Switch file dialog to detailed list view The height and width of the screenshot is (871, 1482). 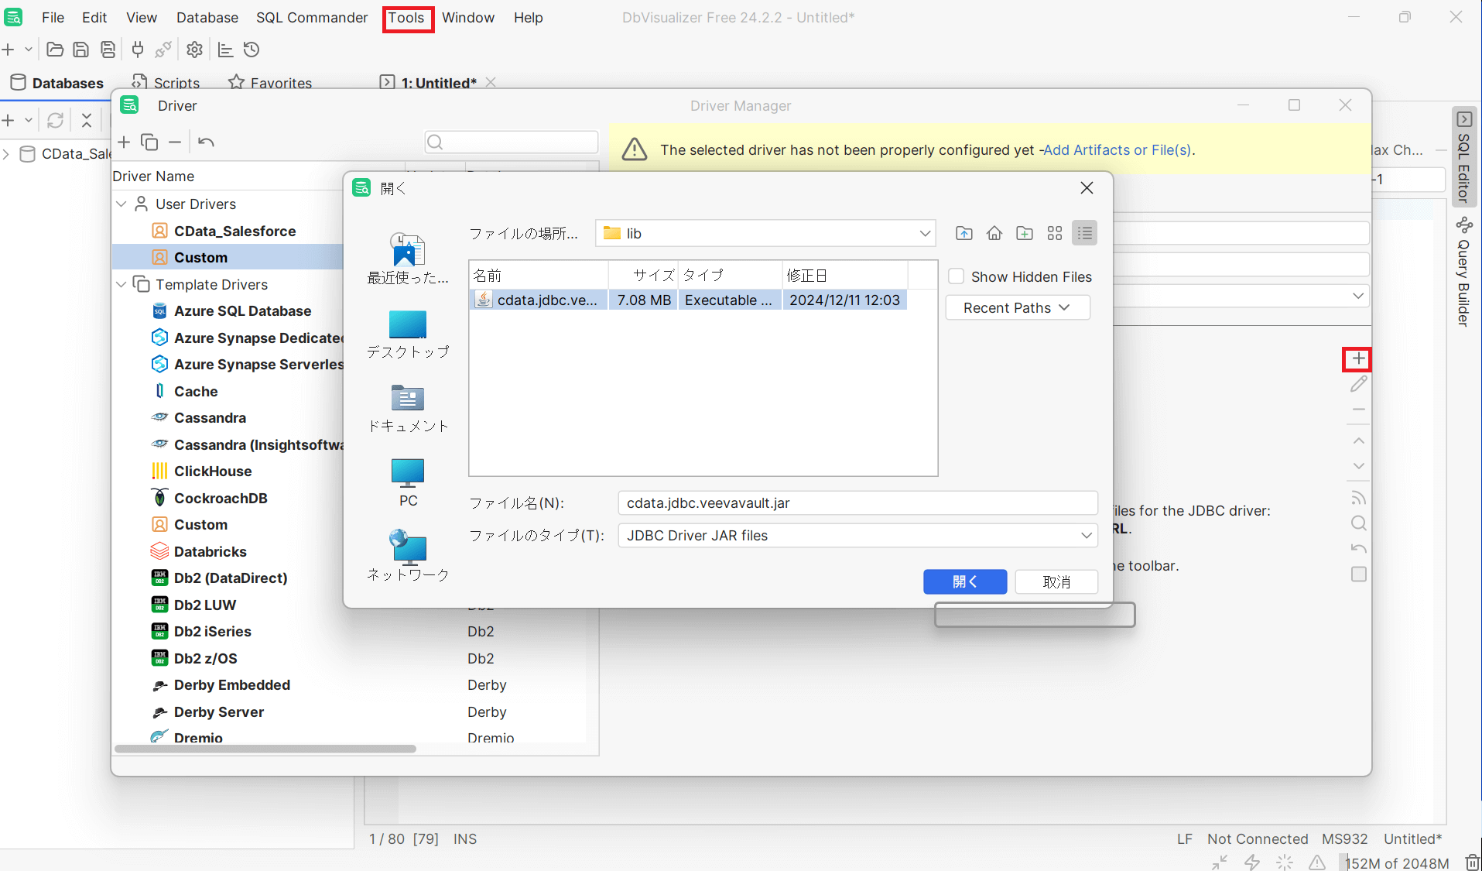[1083, 232]
